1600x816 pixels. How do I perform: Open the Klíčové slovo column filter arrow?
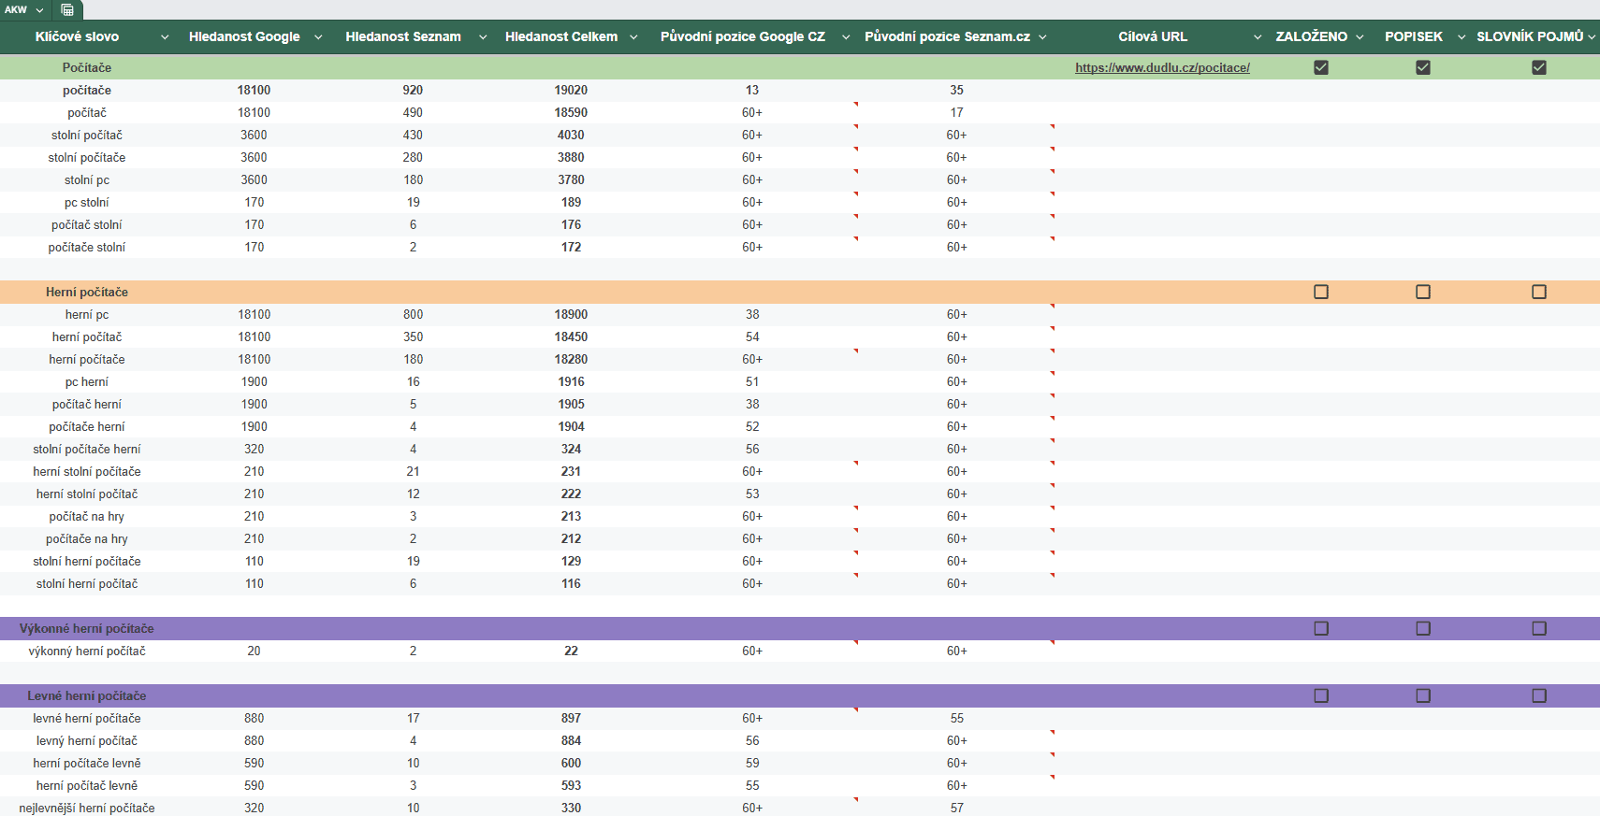coord(165,37)
